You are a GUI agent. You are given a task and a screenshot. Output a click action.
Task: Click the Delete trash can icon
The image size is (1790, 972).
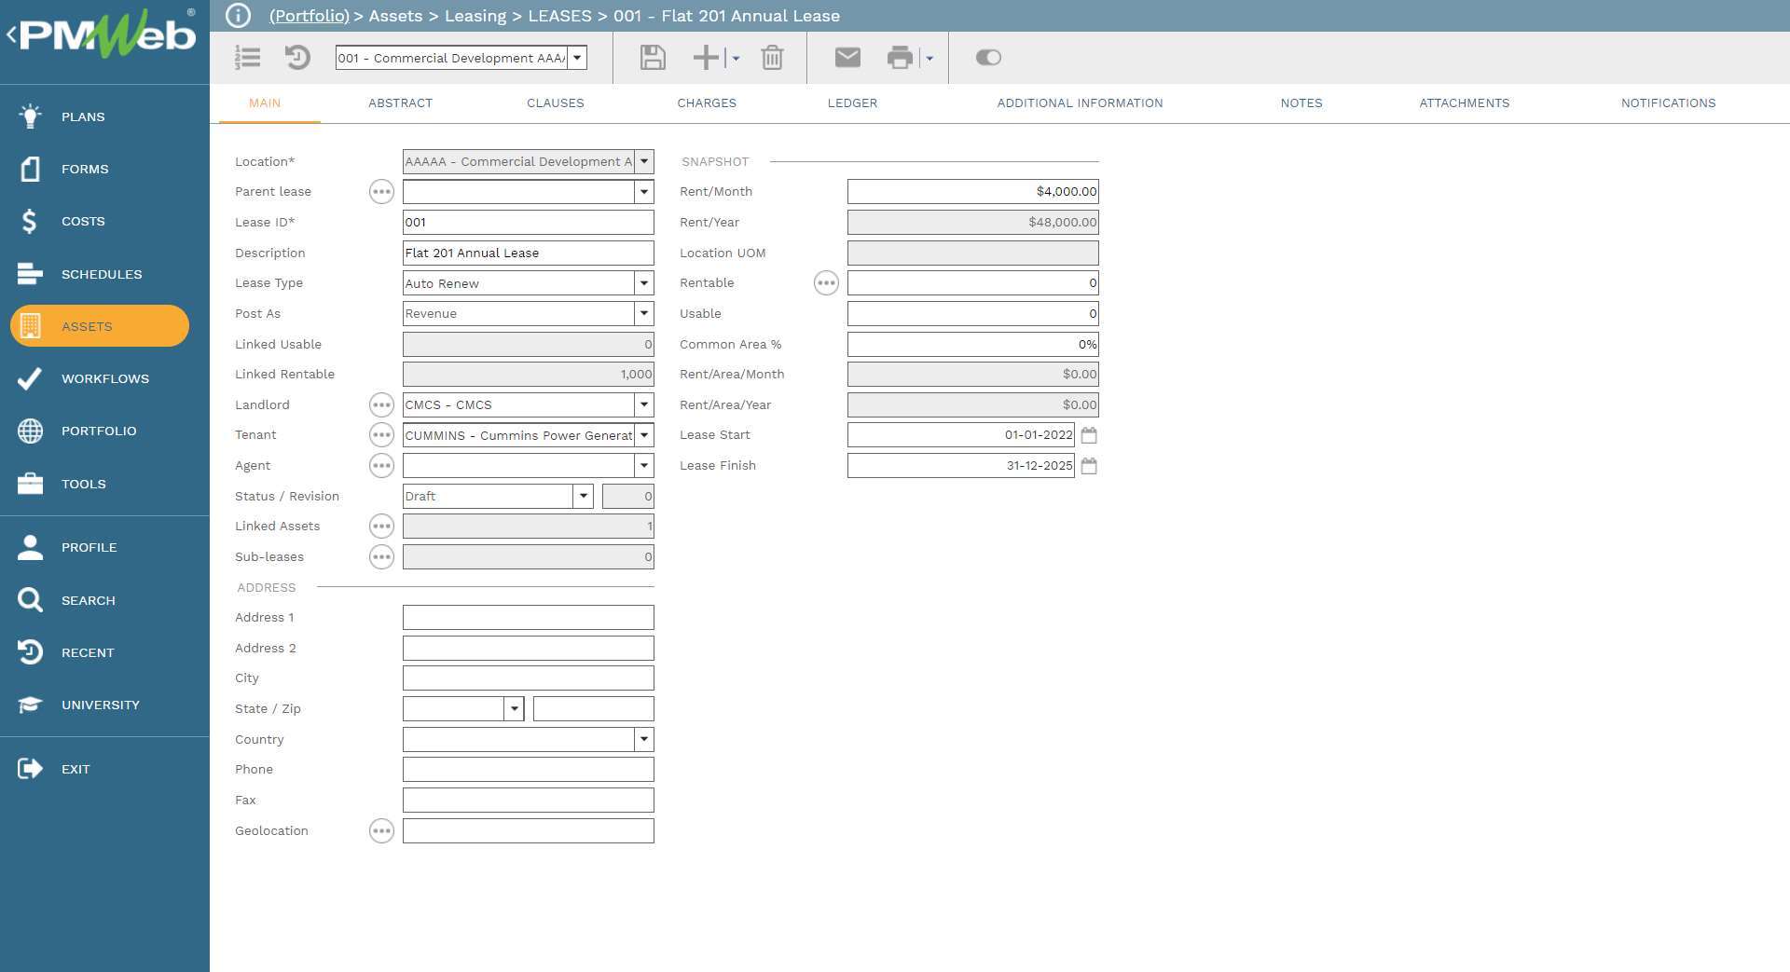tap(772, 58)
